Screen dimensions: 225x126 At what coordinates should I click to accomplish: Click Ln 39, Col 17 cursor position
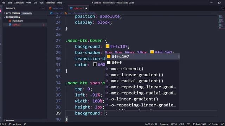pos(151,124)
